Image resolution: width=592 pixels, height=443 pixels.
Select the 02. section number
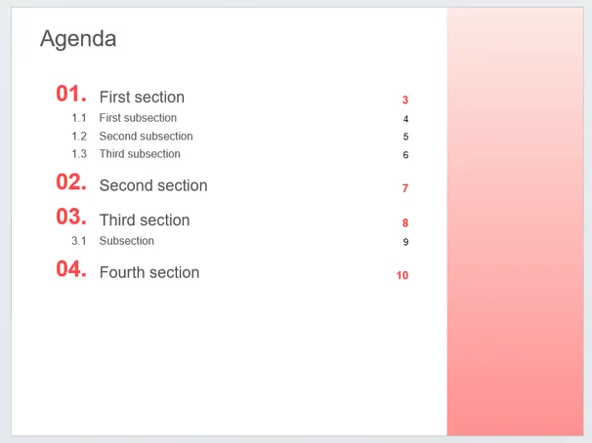coord(71,182)
